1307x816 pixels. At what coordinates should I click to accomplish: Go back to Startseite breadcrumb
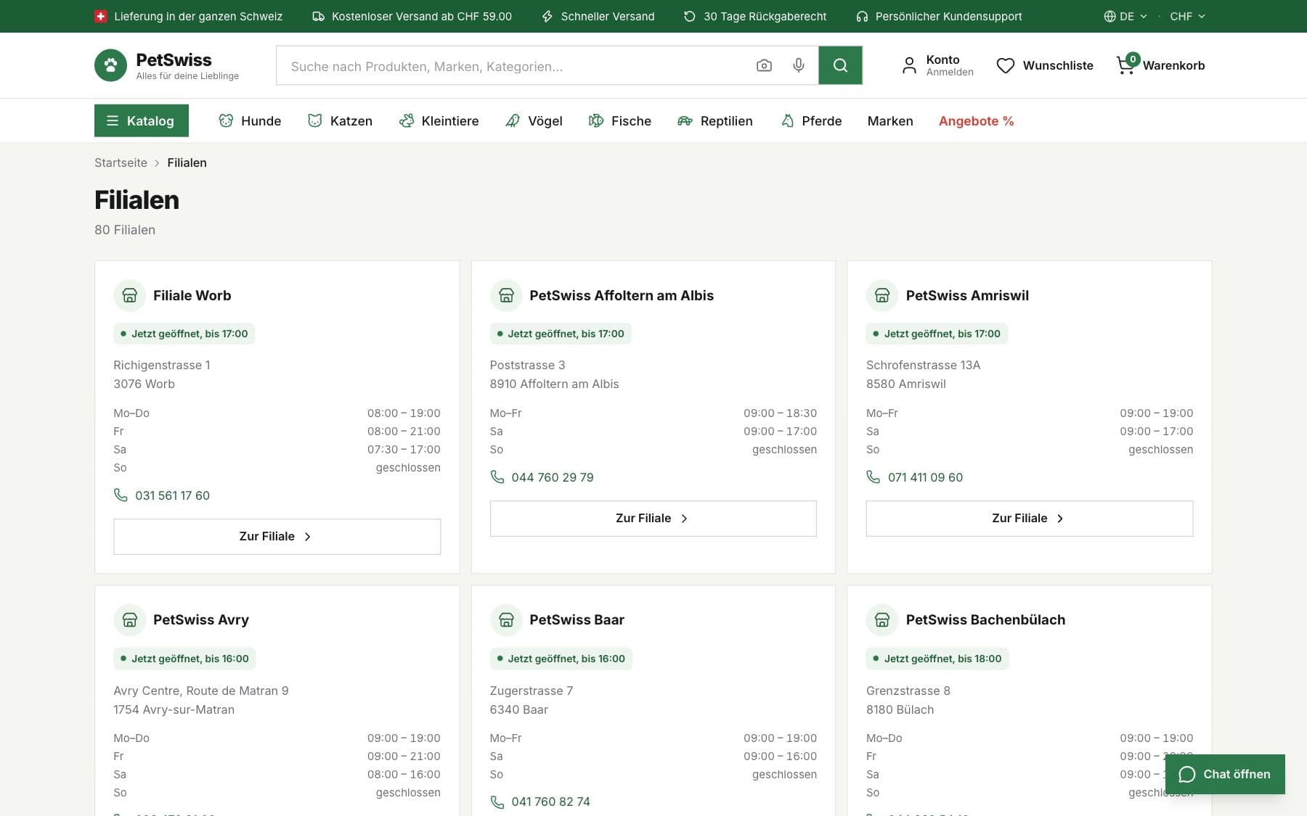coord(121,162)
